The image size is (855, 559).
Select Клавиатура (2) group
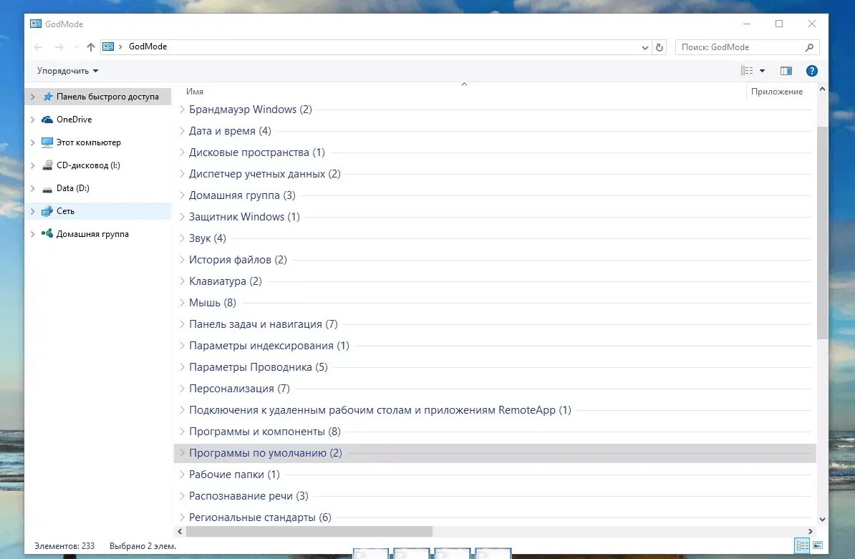[x=225, y=281]
